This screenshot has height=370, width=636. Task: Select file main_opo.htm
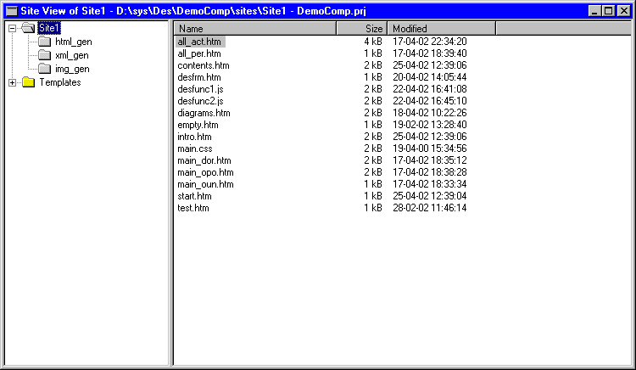pos(205,172)
